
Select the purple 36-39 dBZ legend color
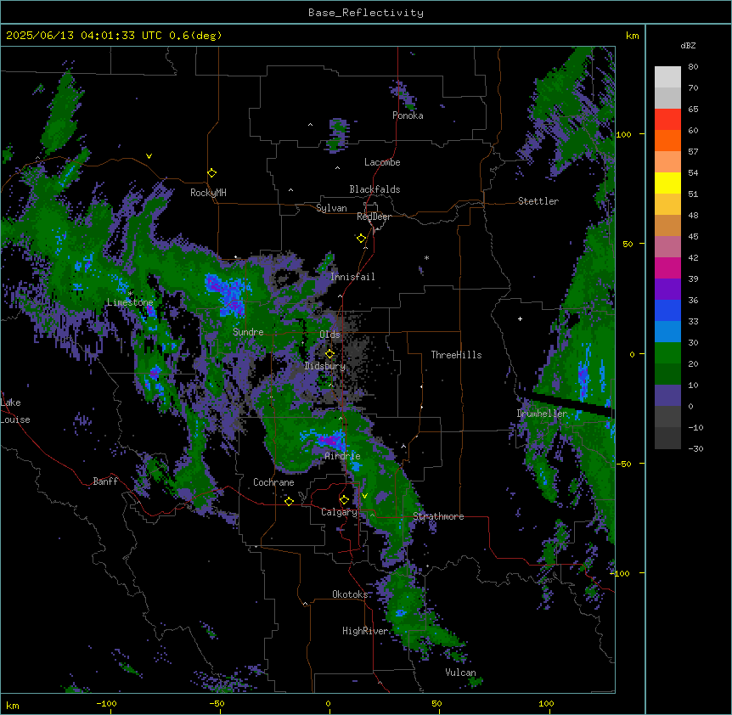[667, 289]
